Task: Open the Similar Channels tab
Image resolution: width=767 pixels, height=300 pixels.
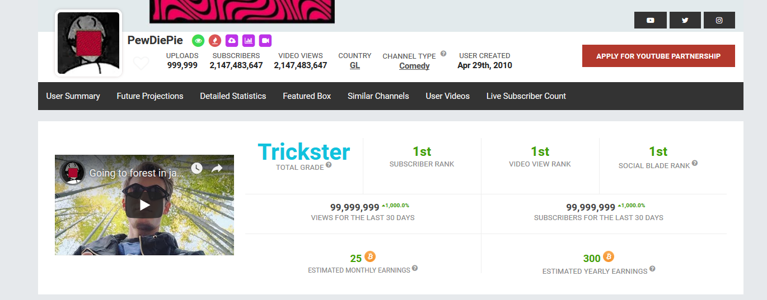Action: point(378,96)
